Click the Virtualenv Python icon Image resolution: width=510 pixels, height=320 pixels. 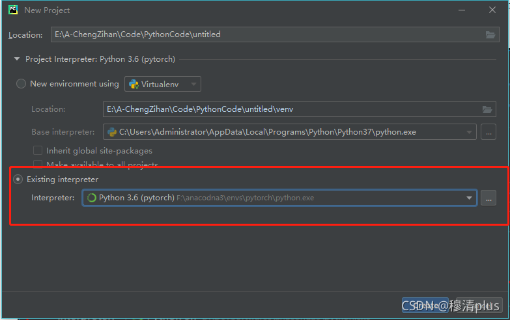pyautogui.click(x=134, y=84)
